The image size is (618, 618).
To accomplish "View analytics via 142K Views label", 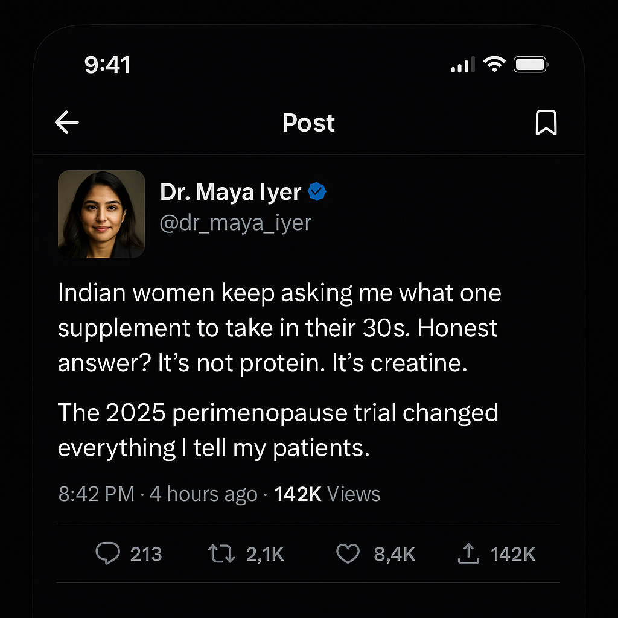I will pos(327,494).
